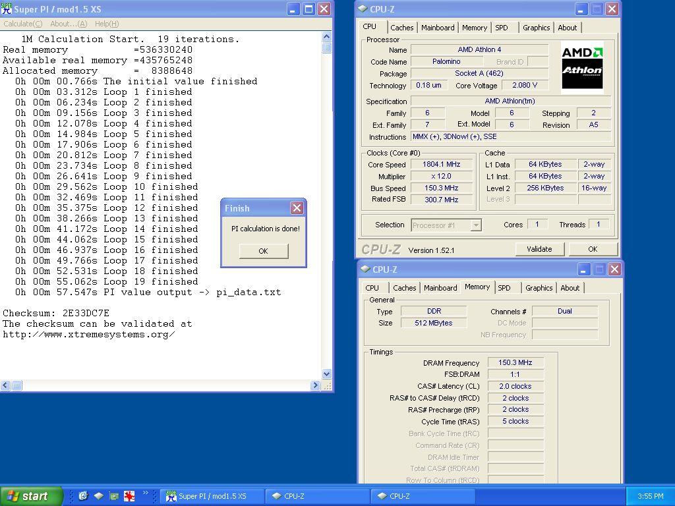The width and height of the screenshot is (675, 506).
Task: Open the Calculate menu in Super PI
Action: click(23, 24)
